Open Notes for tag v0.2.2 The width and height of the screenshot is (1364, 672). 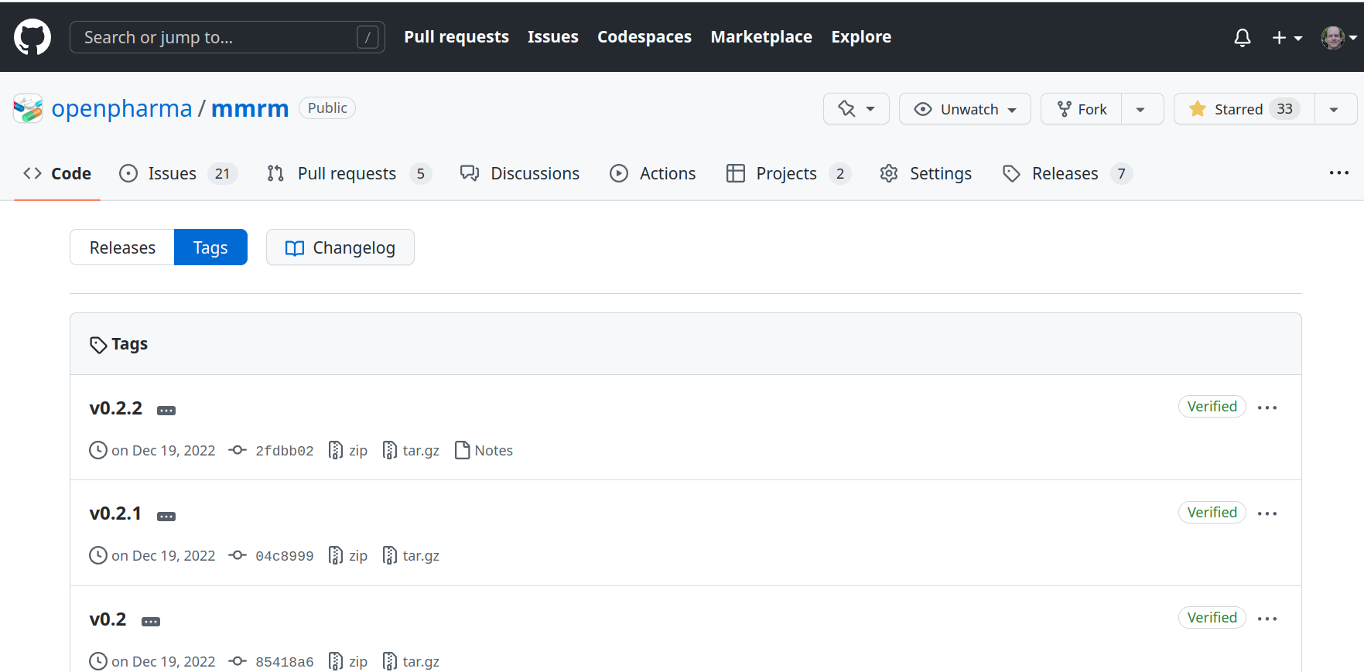[x=484, y=450]
